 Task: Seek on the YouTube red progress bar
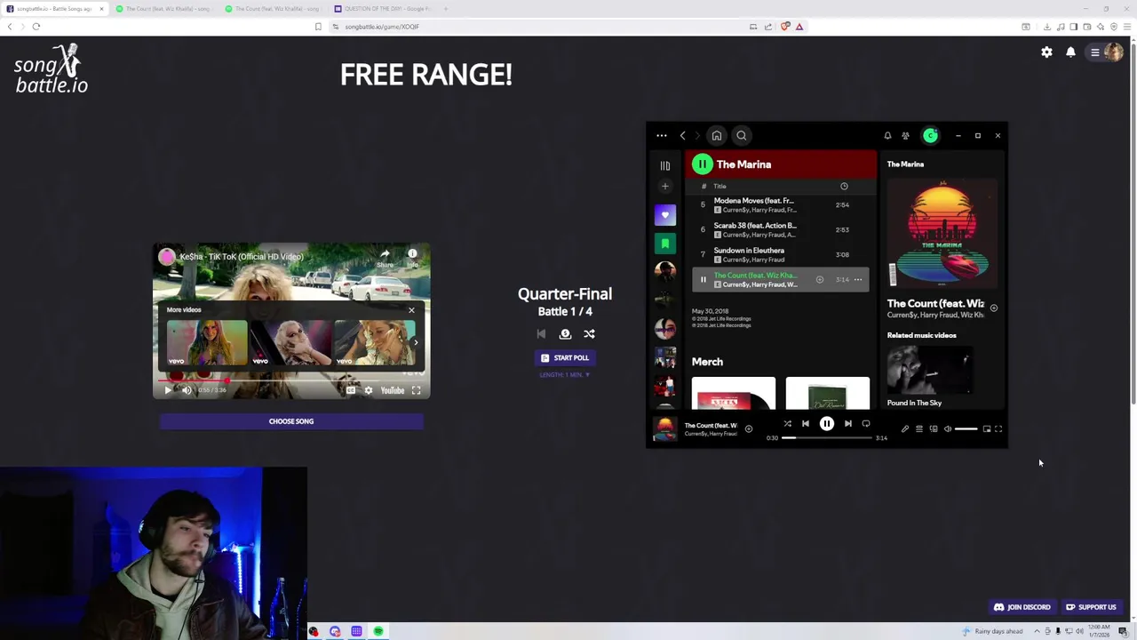pyautogui.click(x=291, y=380)
